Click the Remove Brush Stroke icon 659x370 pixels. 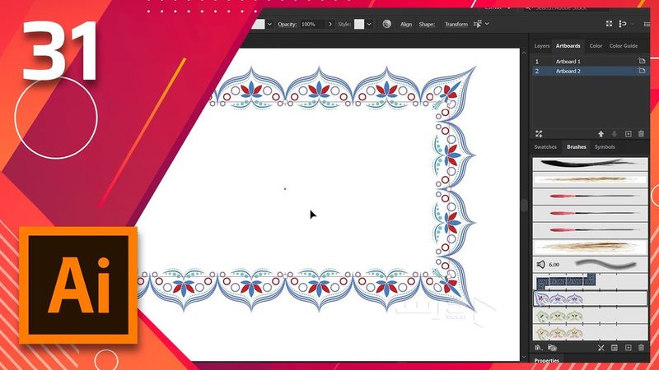click(x=601, y=347)
